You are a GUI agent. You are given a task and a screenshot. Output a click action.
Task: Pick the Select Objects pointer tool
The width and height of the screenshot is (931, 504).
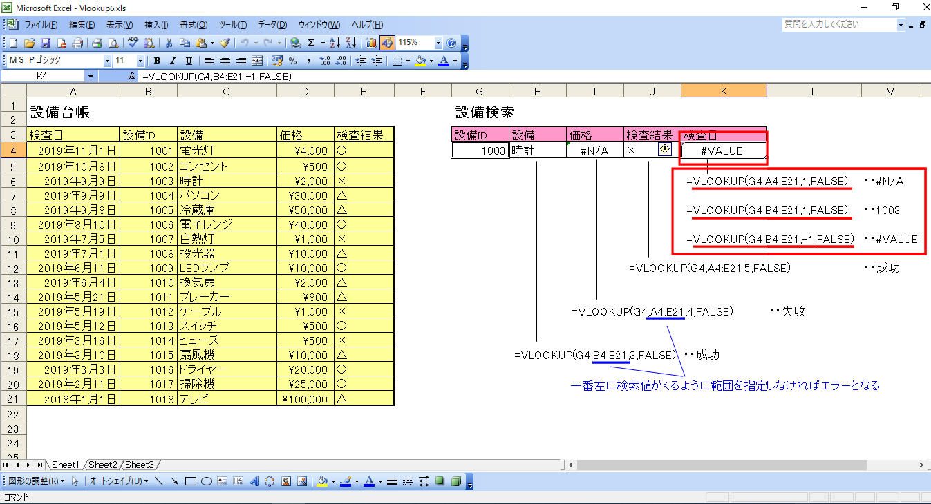(75, 481)
